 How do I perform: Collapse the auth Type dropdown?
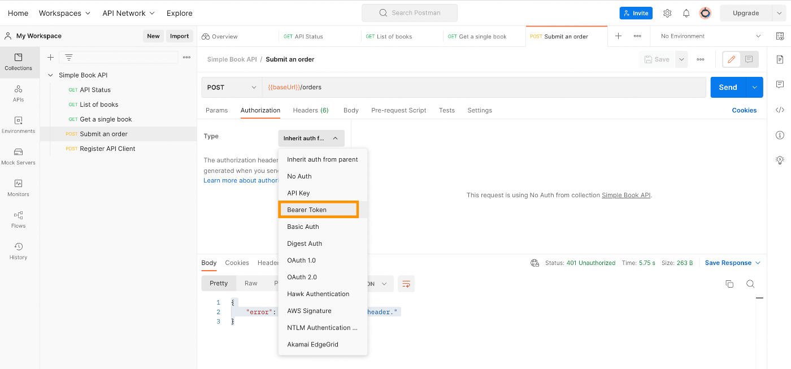pos(311,138)
